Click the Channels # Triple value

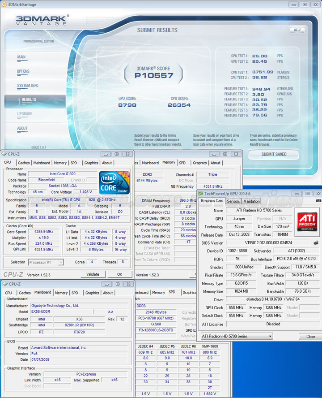coord(213,174)
